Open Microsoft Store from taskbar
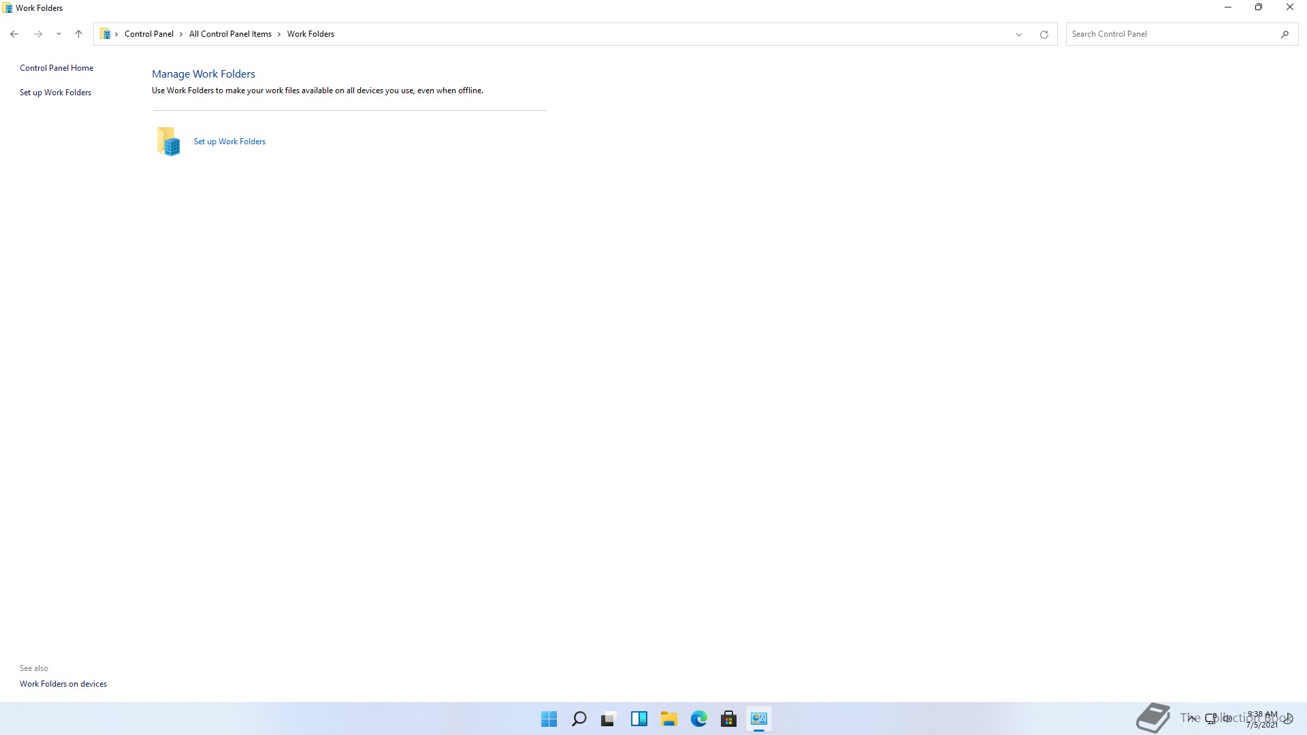This screenshot has width=1307, height=735. [728, 719]
